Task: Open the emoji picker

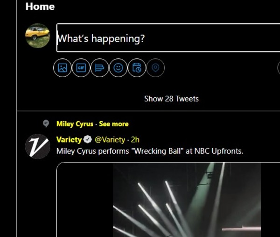Action: tap(118, 68)
